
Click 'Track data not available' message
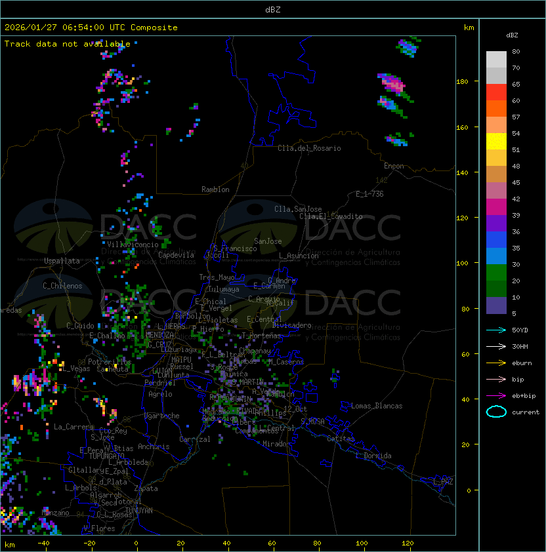(x=68, y=44)
